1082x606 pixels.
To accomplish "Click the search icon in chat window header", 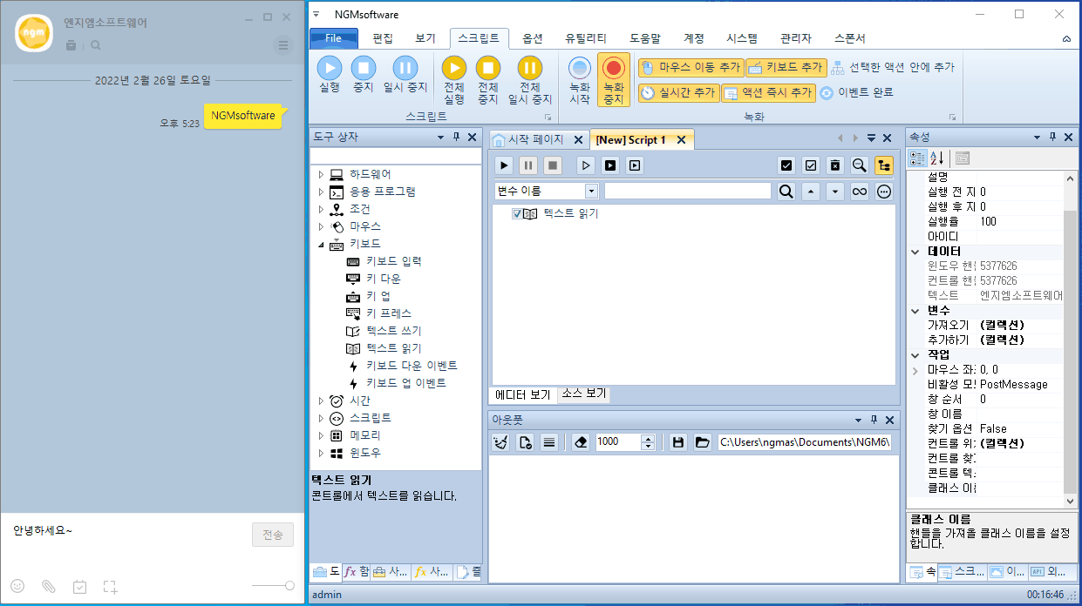I will [x=96, y=45].
